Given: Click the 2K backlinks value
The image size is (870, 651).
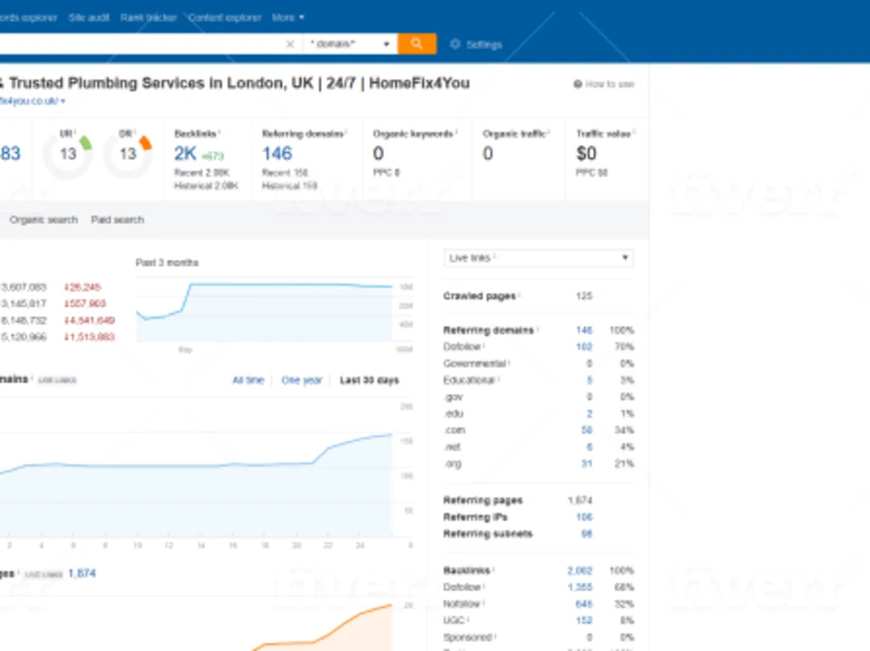Looking at the screenshot, I should [185, 154].
